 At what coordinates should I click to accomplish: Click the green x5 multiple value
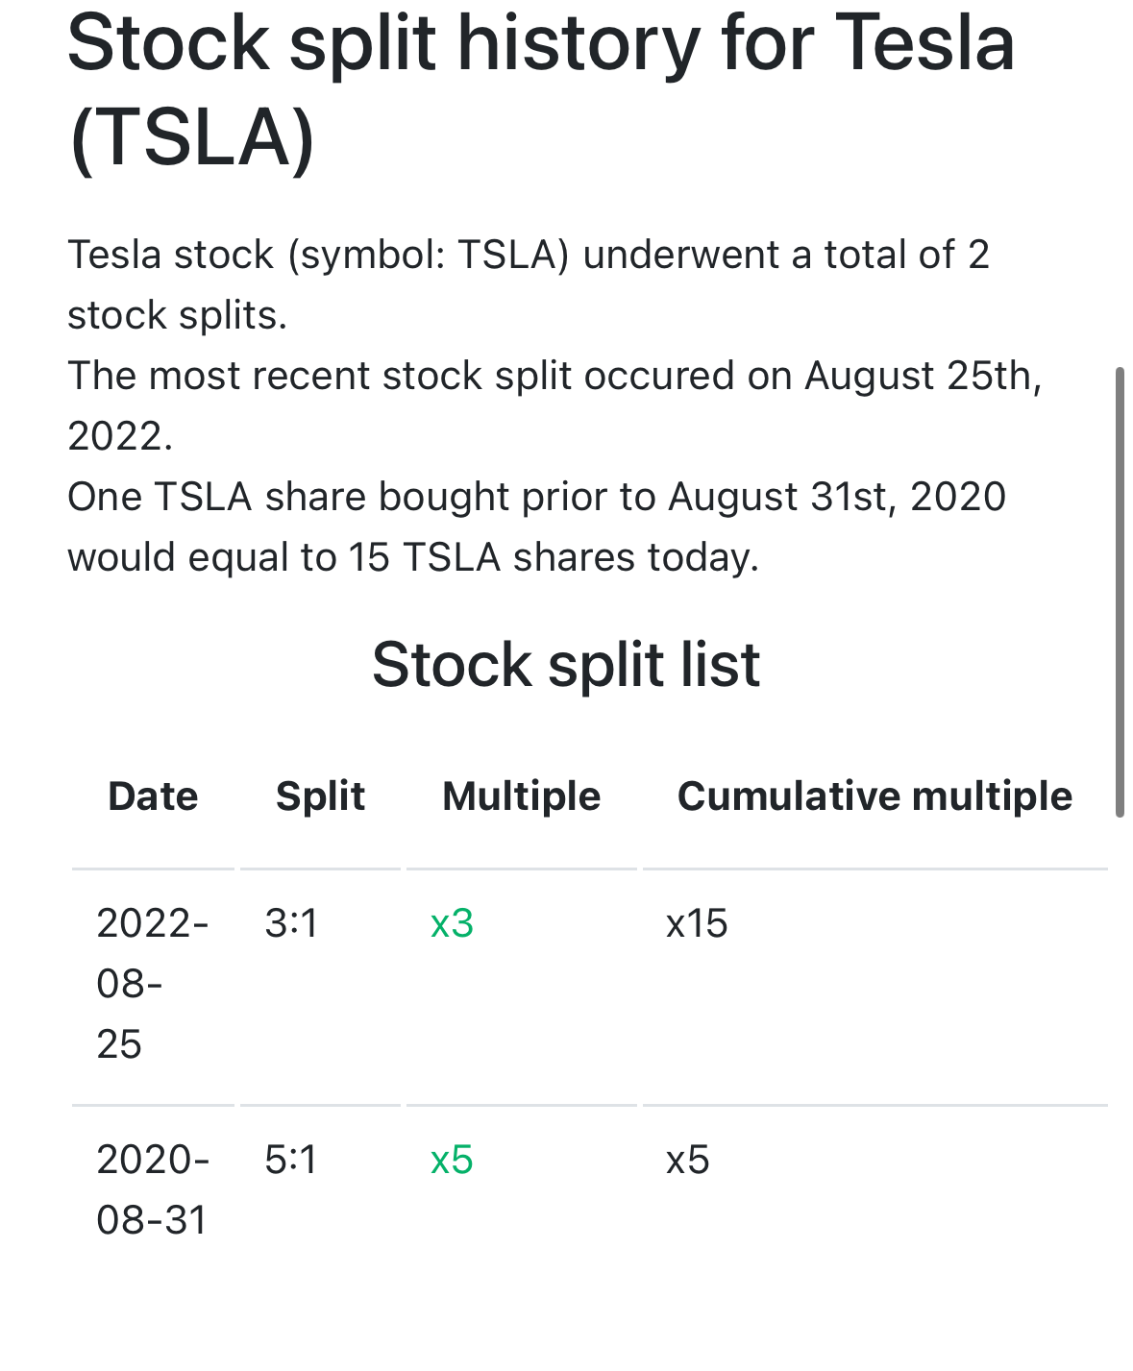pyautogui.click(x=452, y=1160)
